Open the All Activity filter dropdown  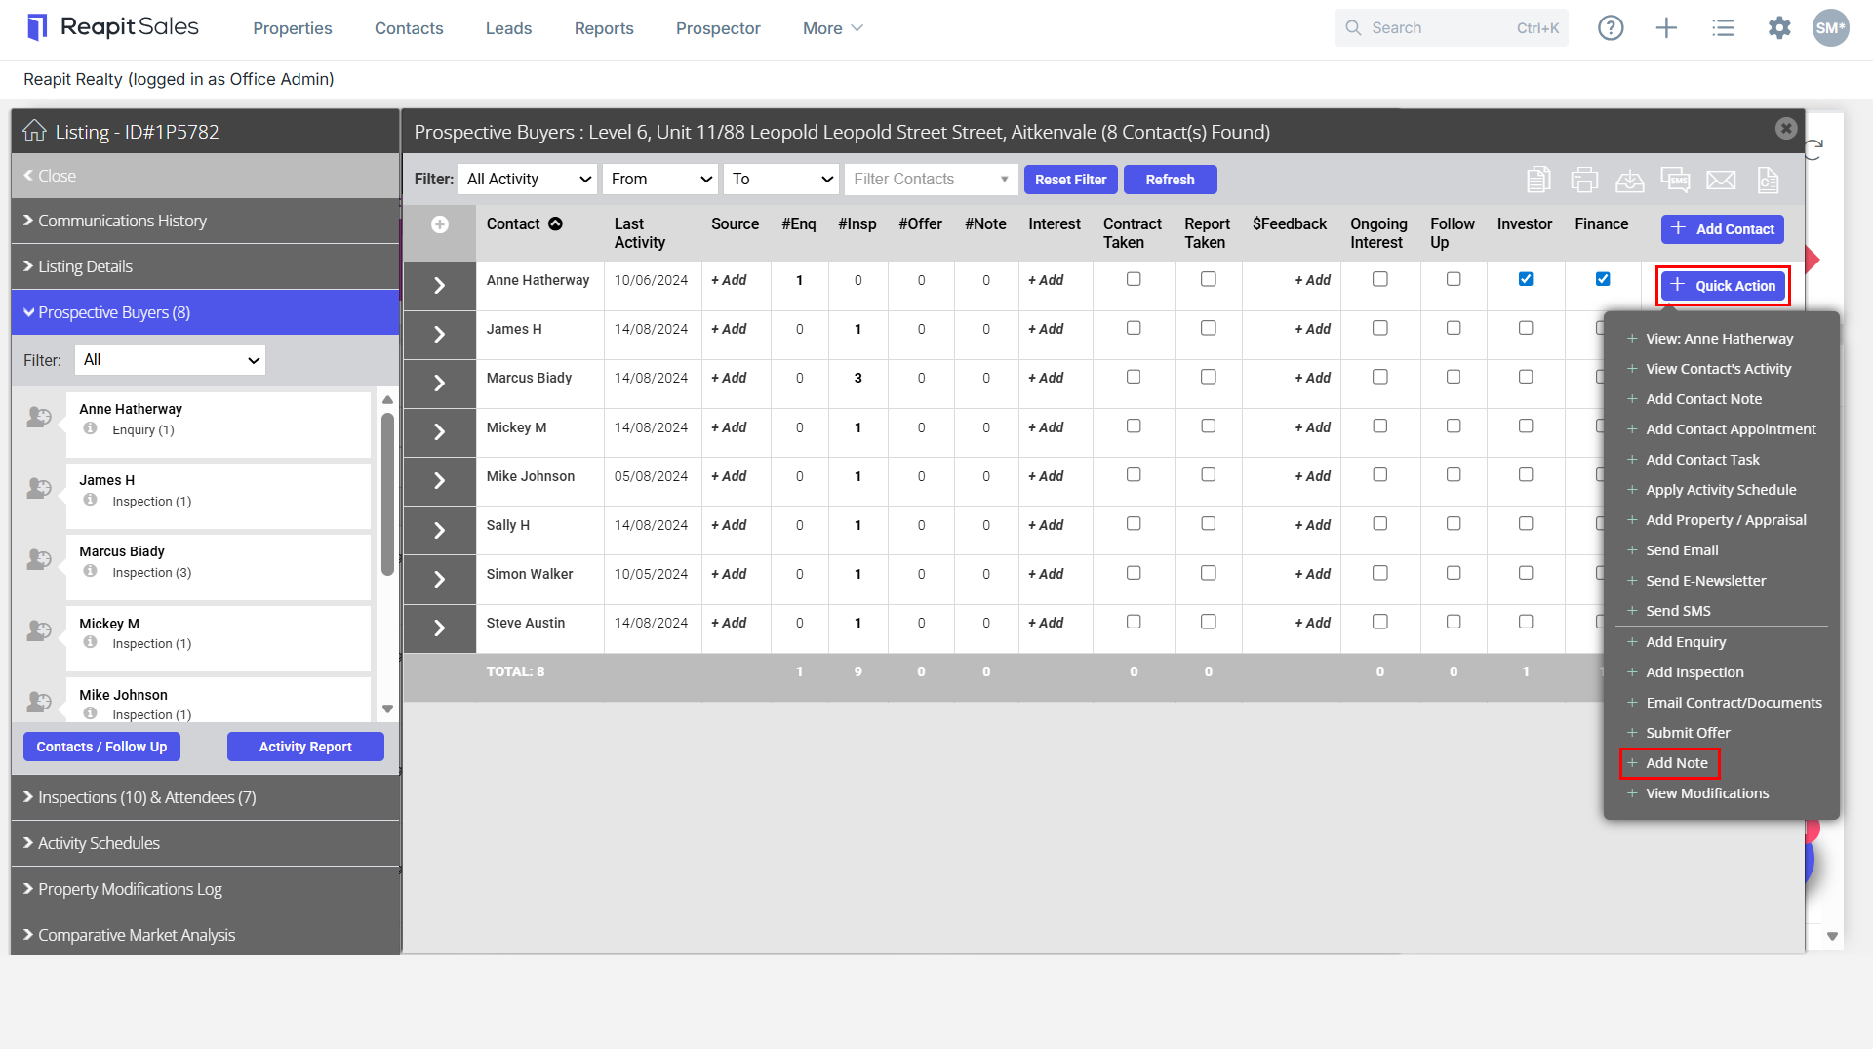[x=528, y=179]
